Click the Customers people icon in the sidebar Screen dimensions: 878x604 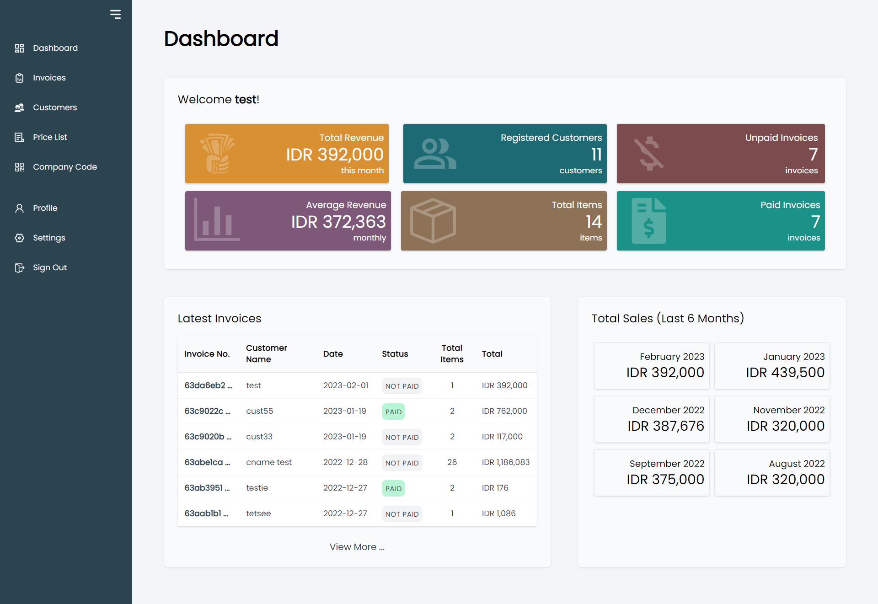coord(19,107)
